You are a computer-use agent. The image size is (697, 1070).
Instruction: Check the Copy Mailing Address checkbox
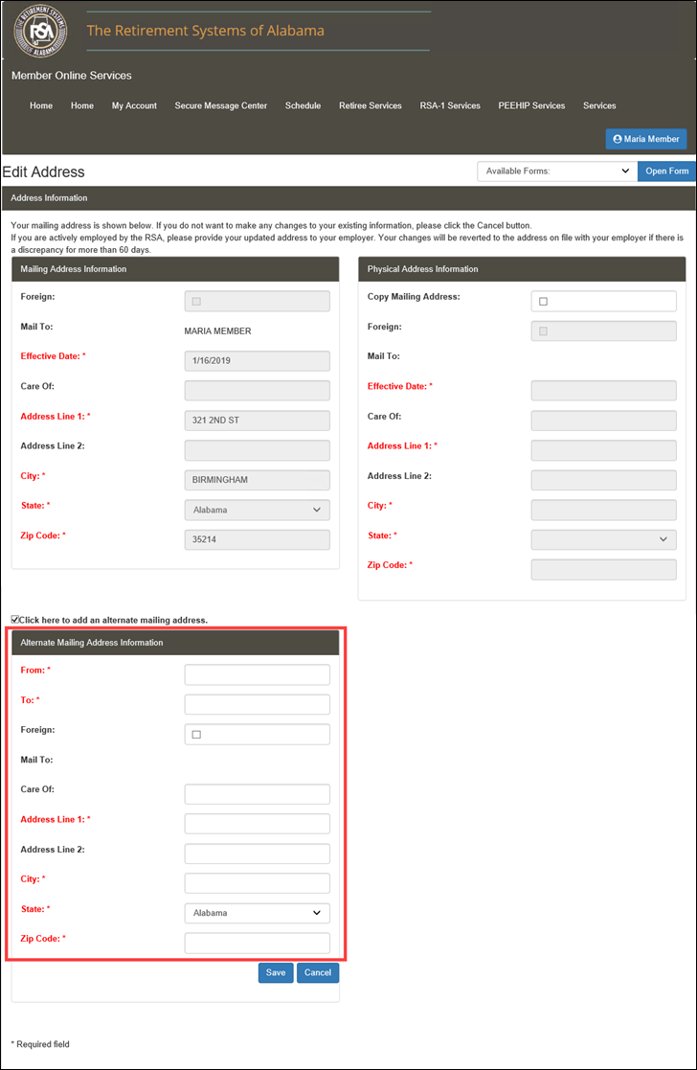[543, 301]
